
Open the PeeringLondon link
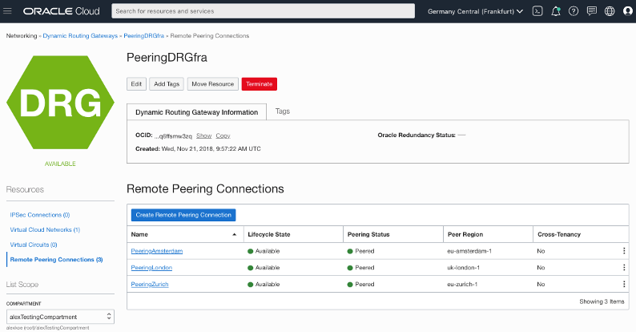point(151,268)
